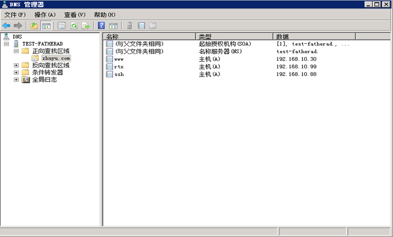The height and width of the screenshot is (237, 393).
Task: Click the New Zone copy toolbar icon
Action: pyautogui.click(x=153, y=26)
